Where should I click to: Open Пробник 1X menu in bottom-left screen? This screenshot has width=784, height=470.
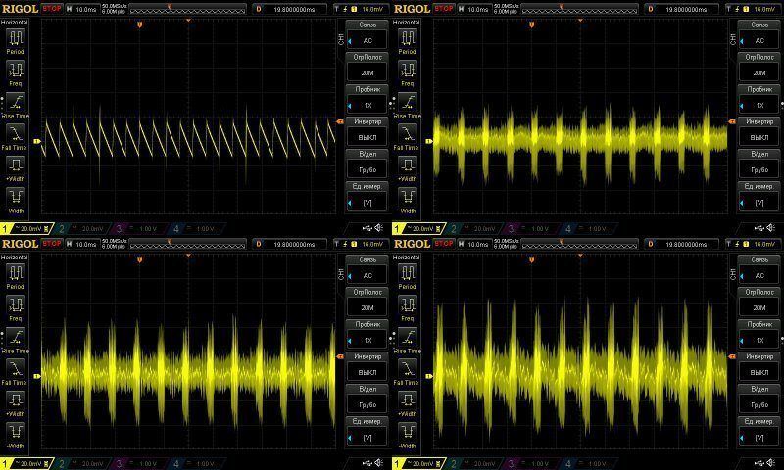pyautogui.click(x=367, y=334)
